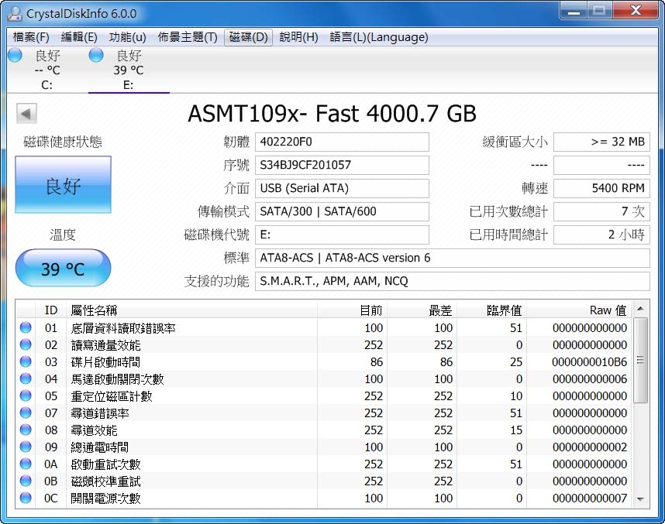665x524 pixels.
Task: Select the 馬達啟動關閉次數 row
Action: (x=324, y=378)
